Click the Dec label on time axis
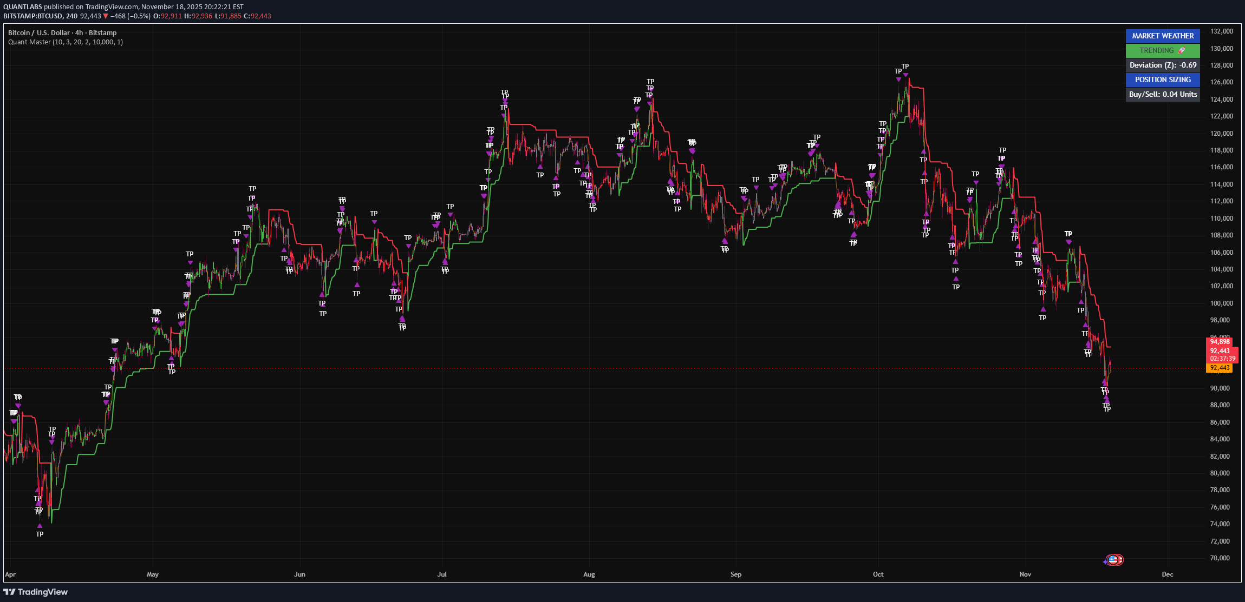Viewport: 1245px width, 602px height. (x=1168, y=574)
